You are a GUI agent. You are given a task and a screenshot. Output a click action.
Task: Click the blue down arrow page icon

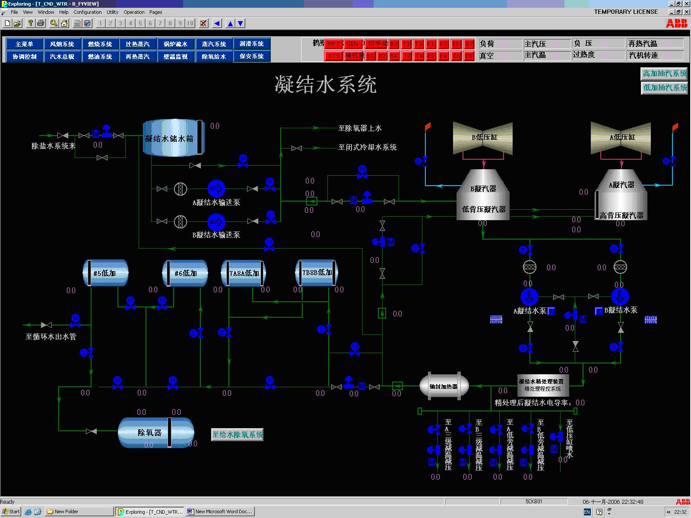[x=241, y=23]
